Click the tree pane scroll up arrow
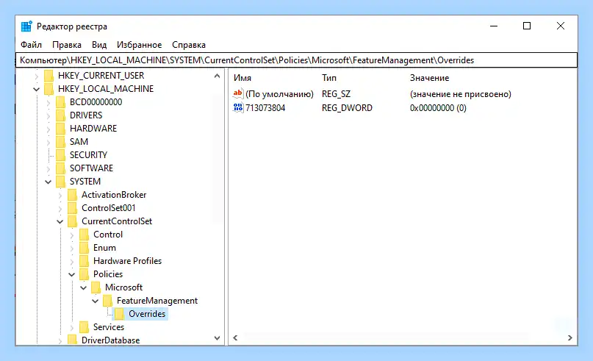The height and width of the screenshot is (361, 593). pos(217,76)
